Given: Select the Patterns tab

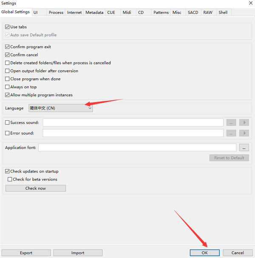Looking at the screenshot, I should click(161, 13).
